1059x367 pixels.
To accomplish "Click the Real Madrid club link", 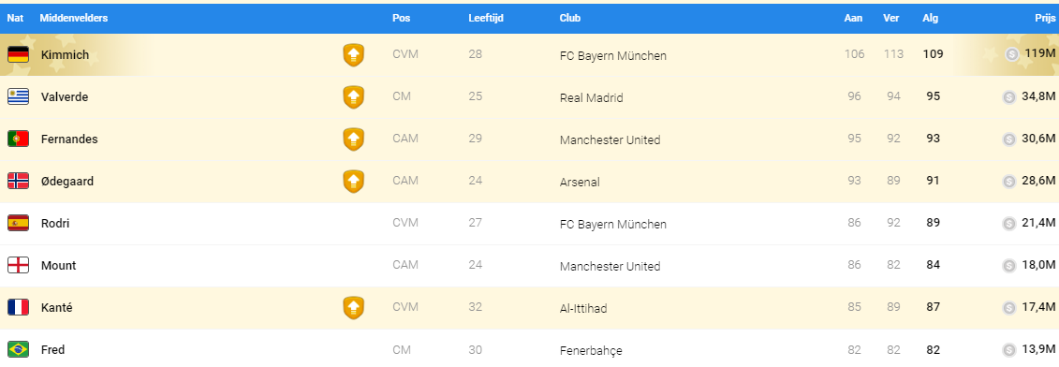I will (591, 97).
